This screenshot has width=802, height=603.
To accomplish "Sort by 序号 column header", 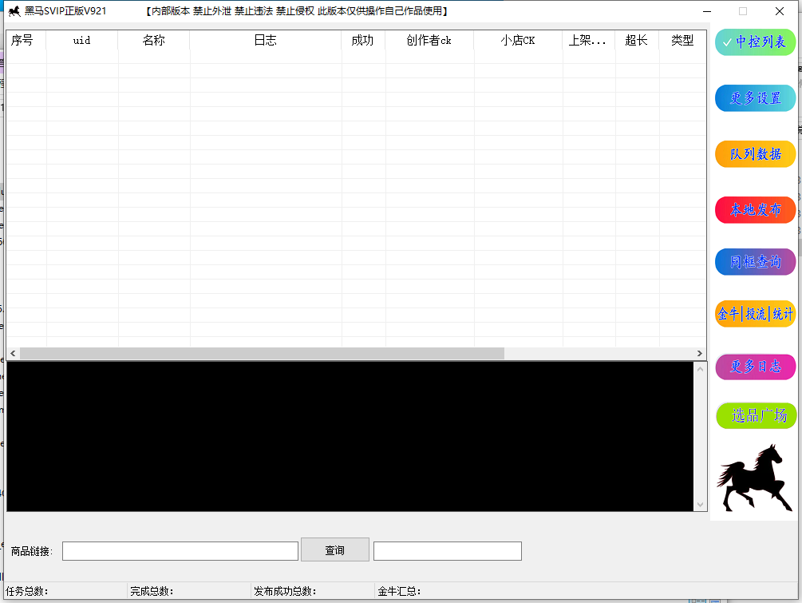I will point(26,41).
